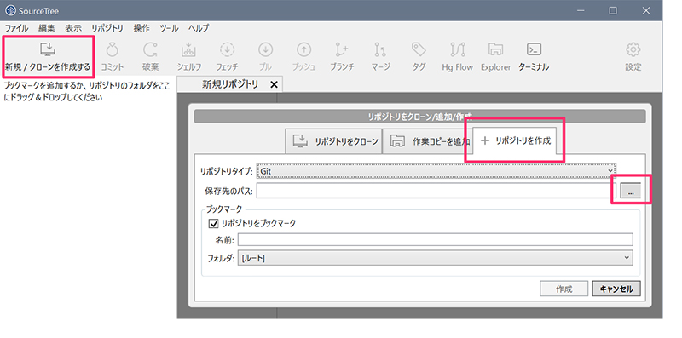
Task: Click the 保存先のパス input field
Action: tap(436, 191)
